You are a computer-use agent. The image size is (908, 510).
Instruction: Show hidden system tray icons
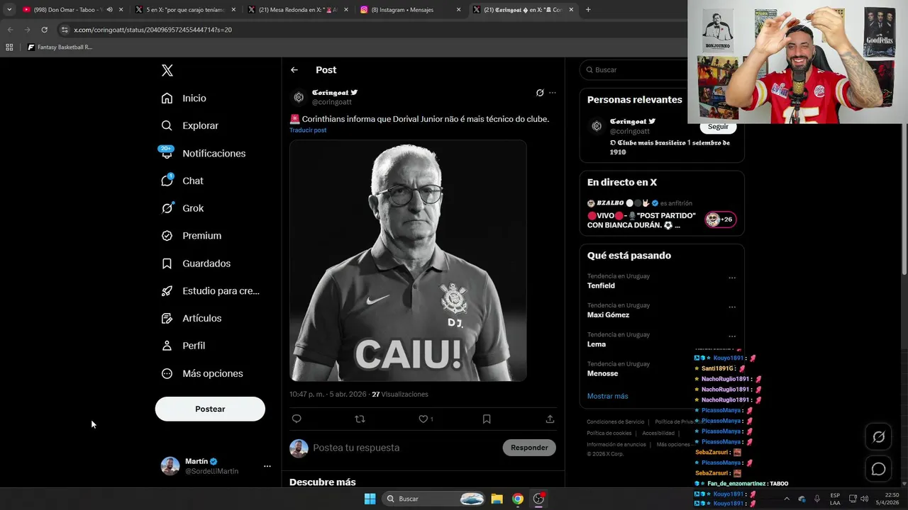786,499
